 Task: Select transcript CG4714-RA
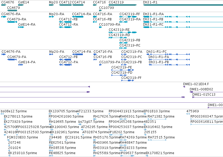[82, 14]
